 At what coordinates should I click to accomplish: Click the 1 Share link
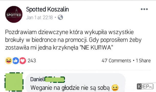click(143, 61)
